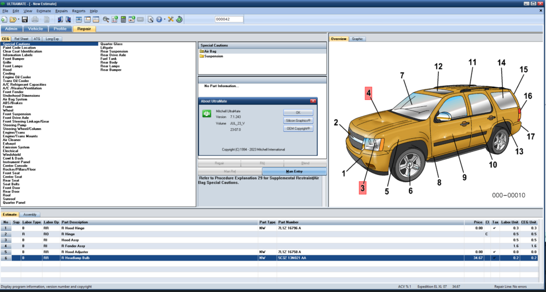Select Rear Bumper in the CEG list
Viewport: 546px width, 292px height.
(x=111, y=70)
